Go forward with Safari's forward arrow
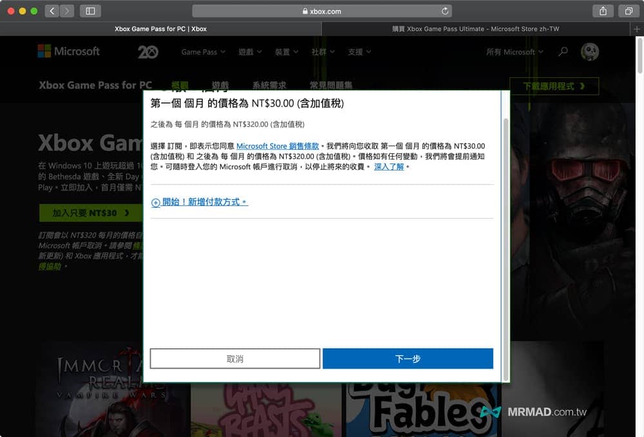644x437 pixels. tap(67, 11)
